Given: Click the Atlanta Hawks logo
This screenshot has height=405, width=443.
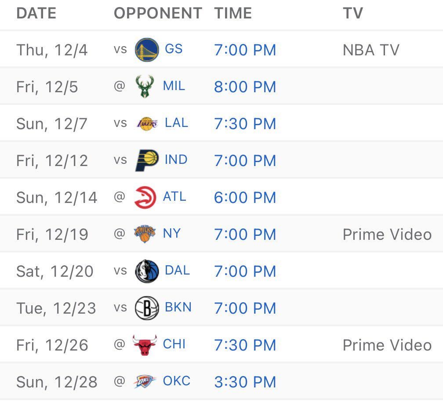Looking at the screenshot, I should [145, 197].
